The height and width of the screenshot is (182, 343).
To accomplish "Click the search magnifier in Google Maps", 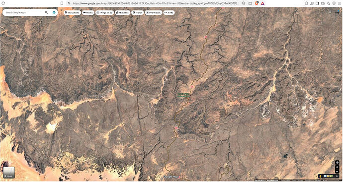I will 46,12.
